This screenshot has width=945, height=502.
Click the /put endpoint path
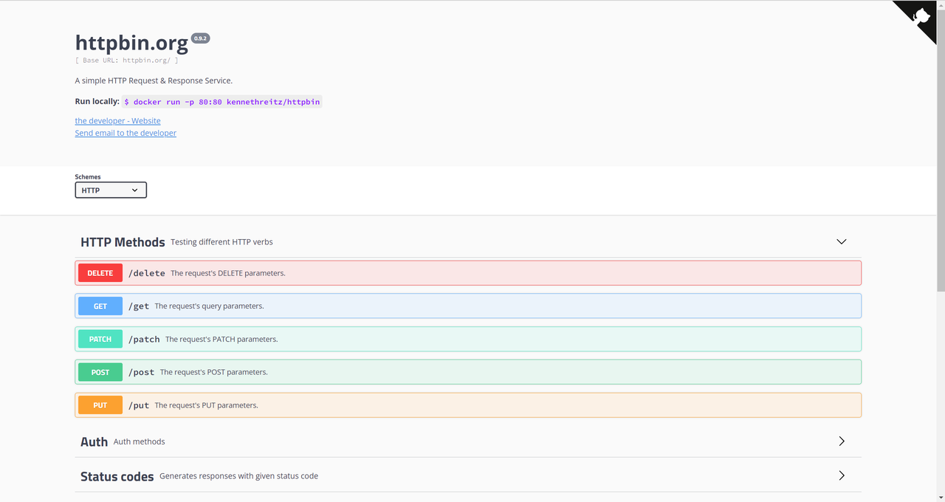pos(139,406)
